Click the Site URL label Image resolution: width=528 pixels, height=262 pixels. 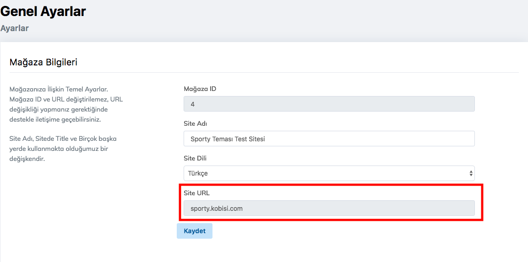point(196,193)
